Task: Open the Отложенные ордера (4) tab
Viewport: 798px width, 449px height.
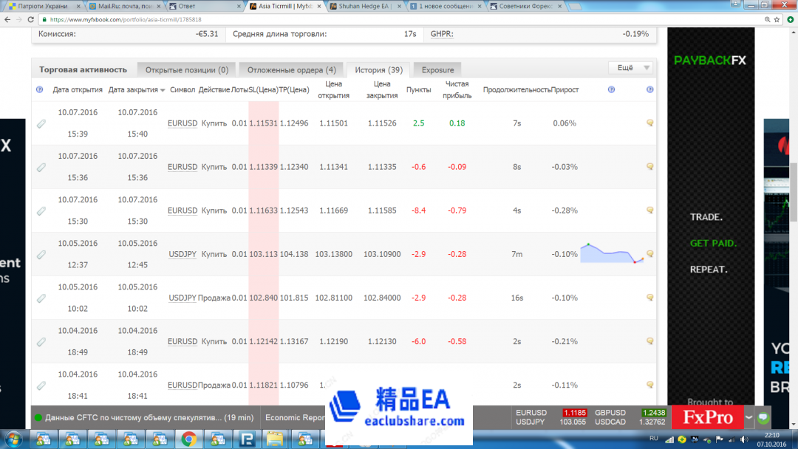Action: 291,70
